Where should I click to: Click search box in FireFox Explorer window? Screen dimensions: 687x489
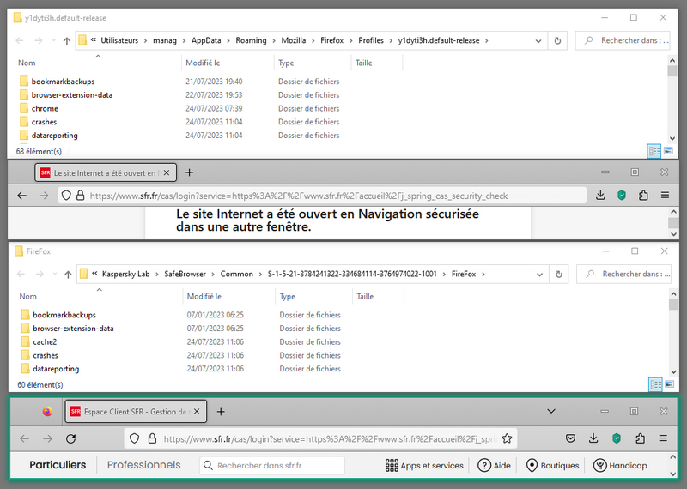pos(625,275)
